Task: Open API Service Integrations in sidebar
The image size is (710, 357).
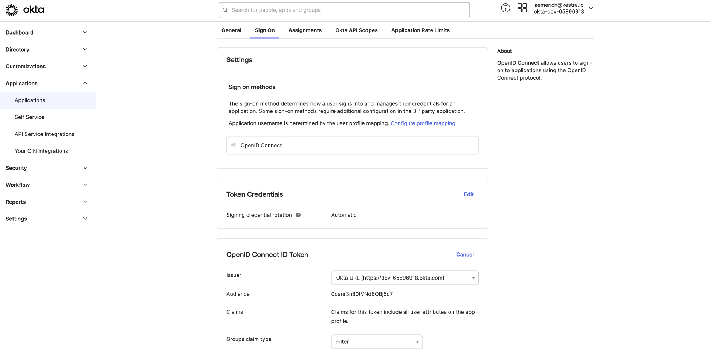Action: (44, 134)
